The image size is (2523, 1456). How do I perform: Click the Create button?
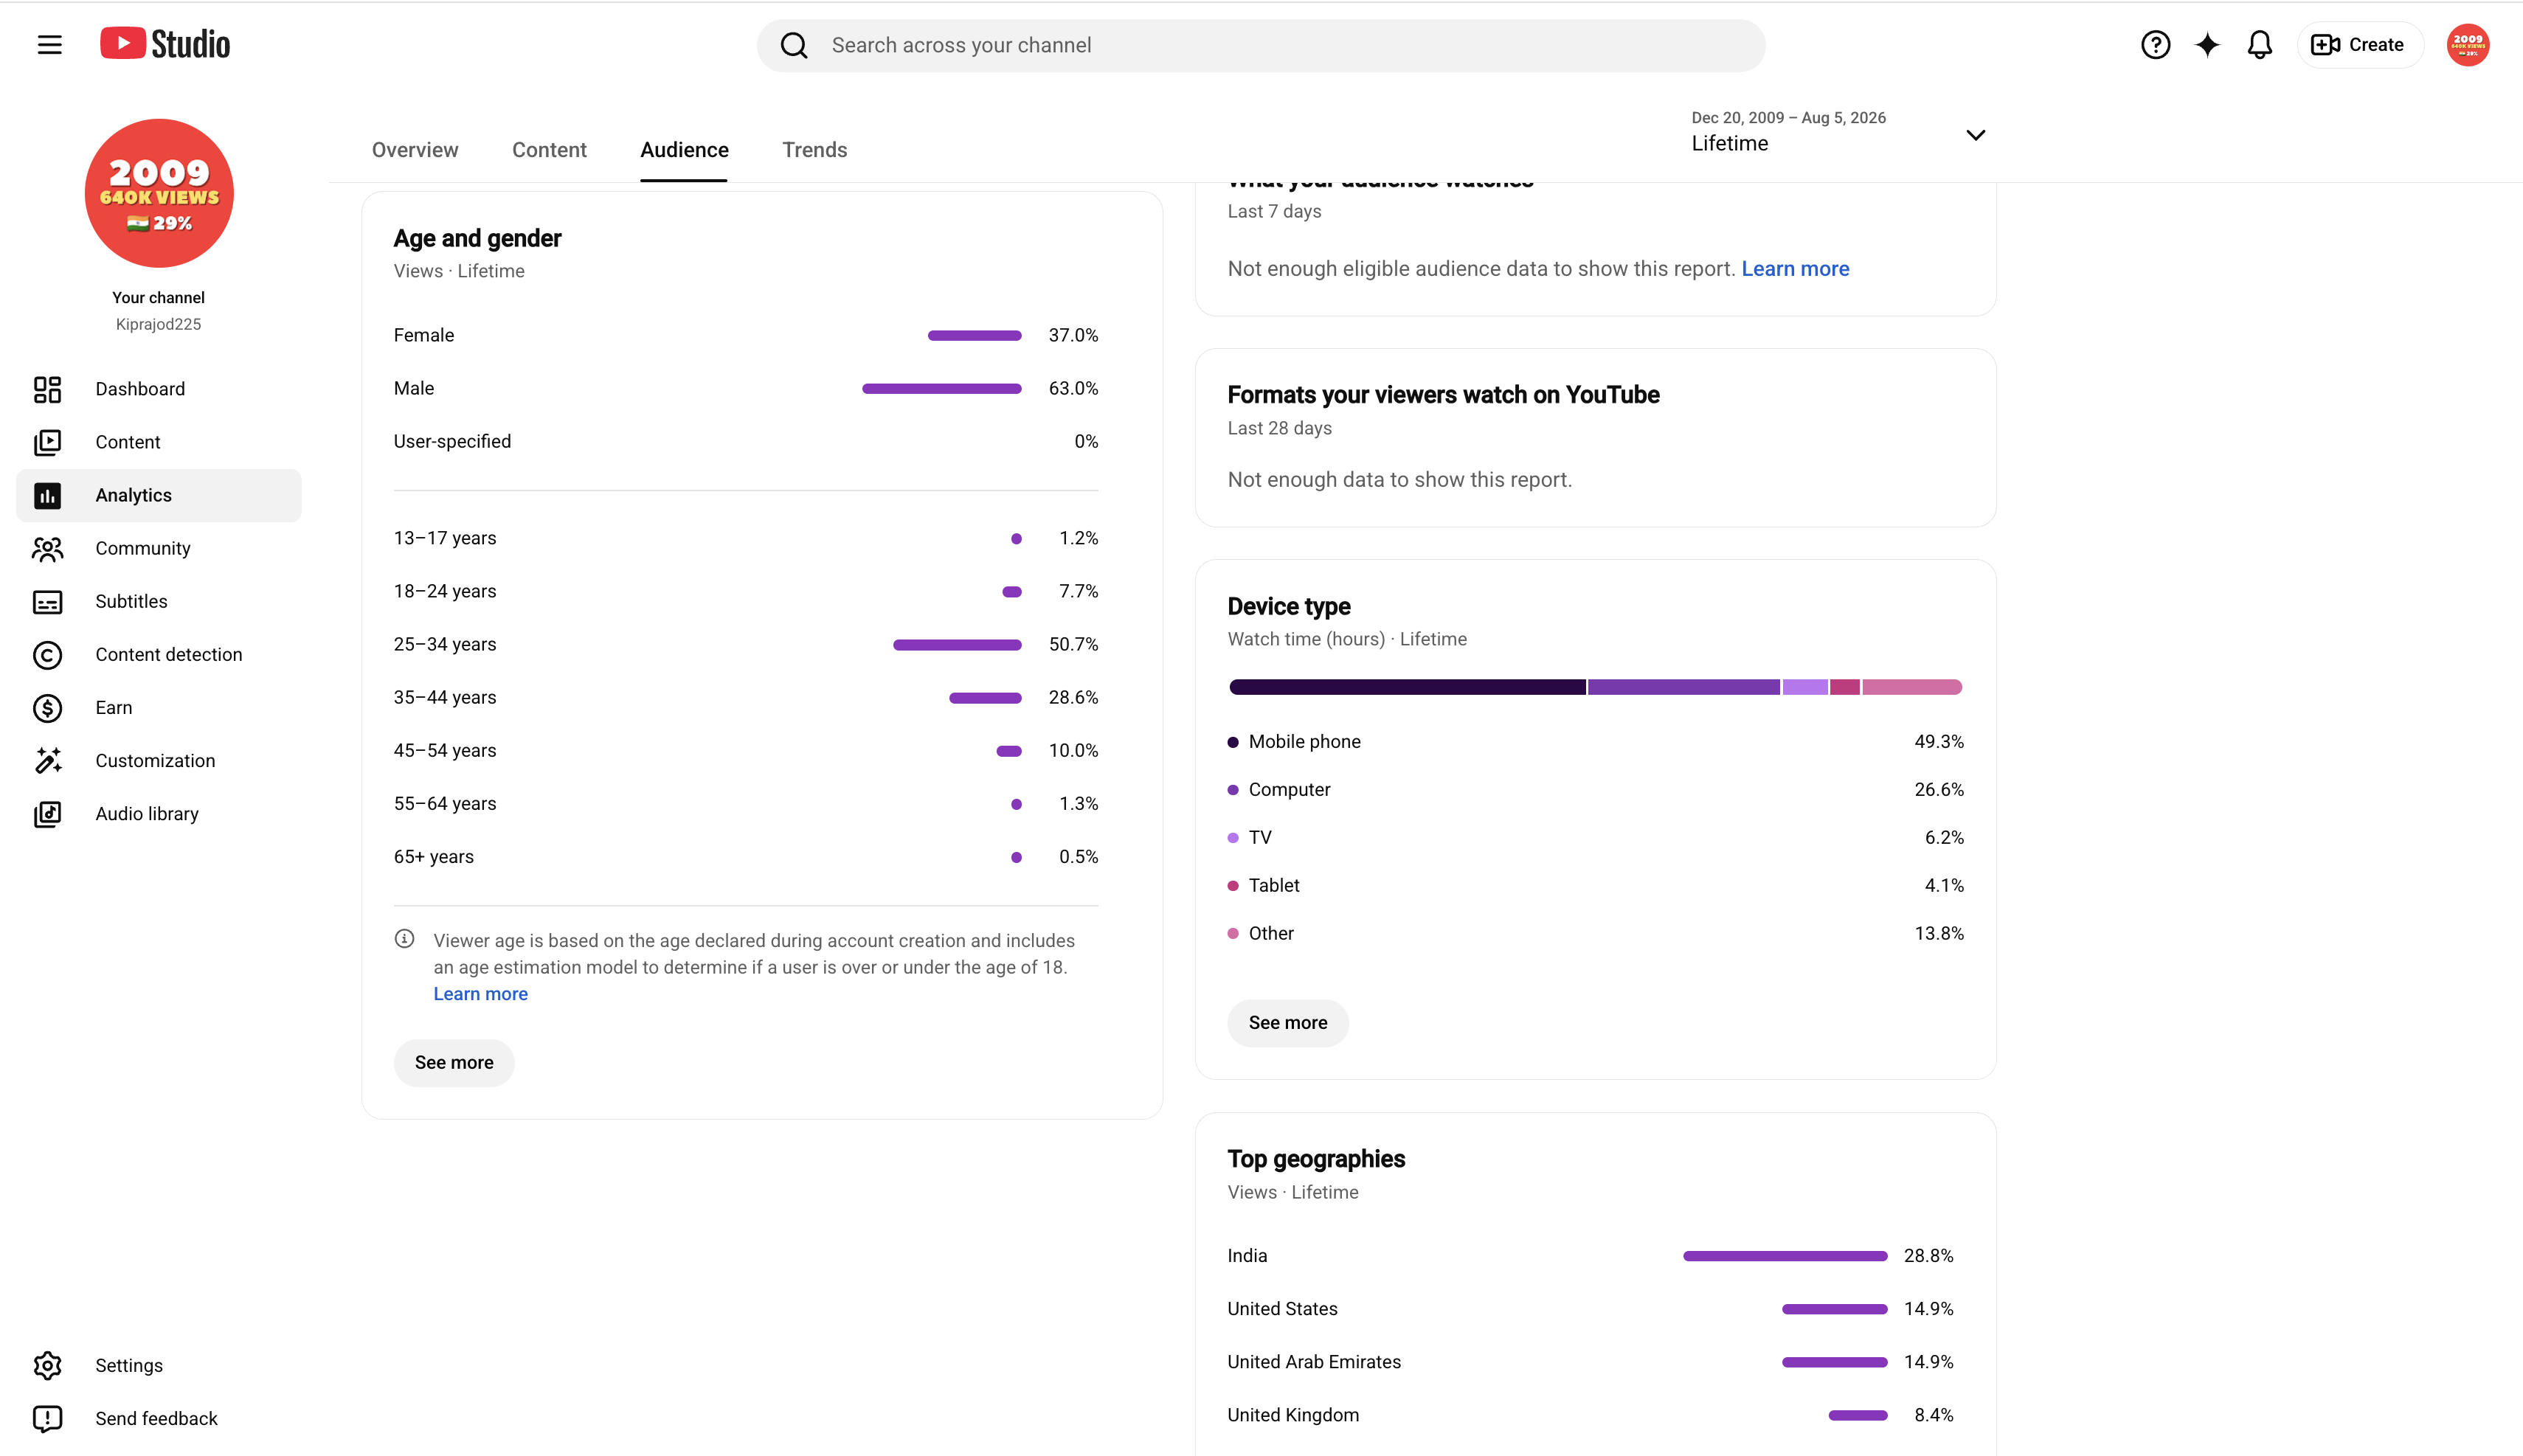[2358, 45]
